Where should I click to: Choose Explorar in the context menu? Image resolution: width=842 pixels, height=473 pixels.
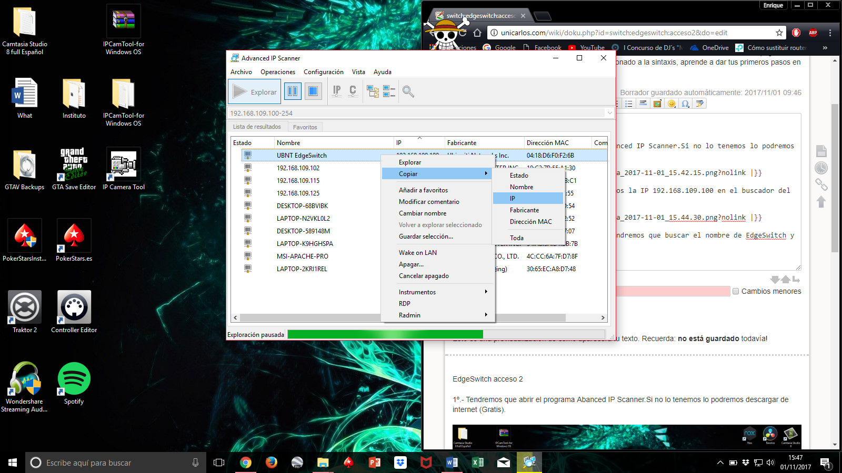point(410,162)
